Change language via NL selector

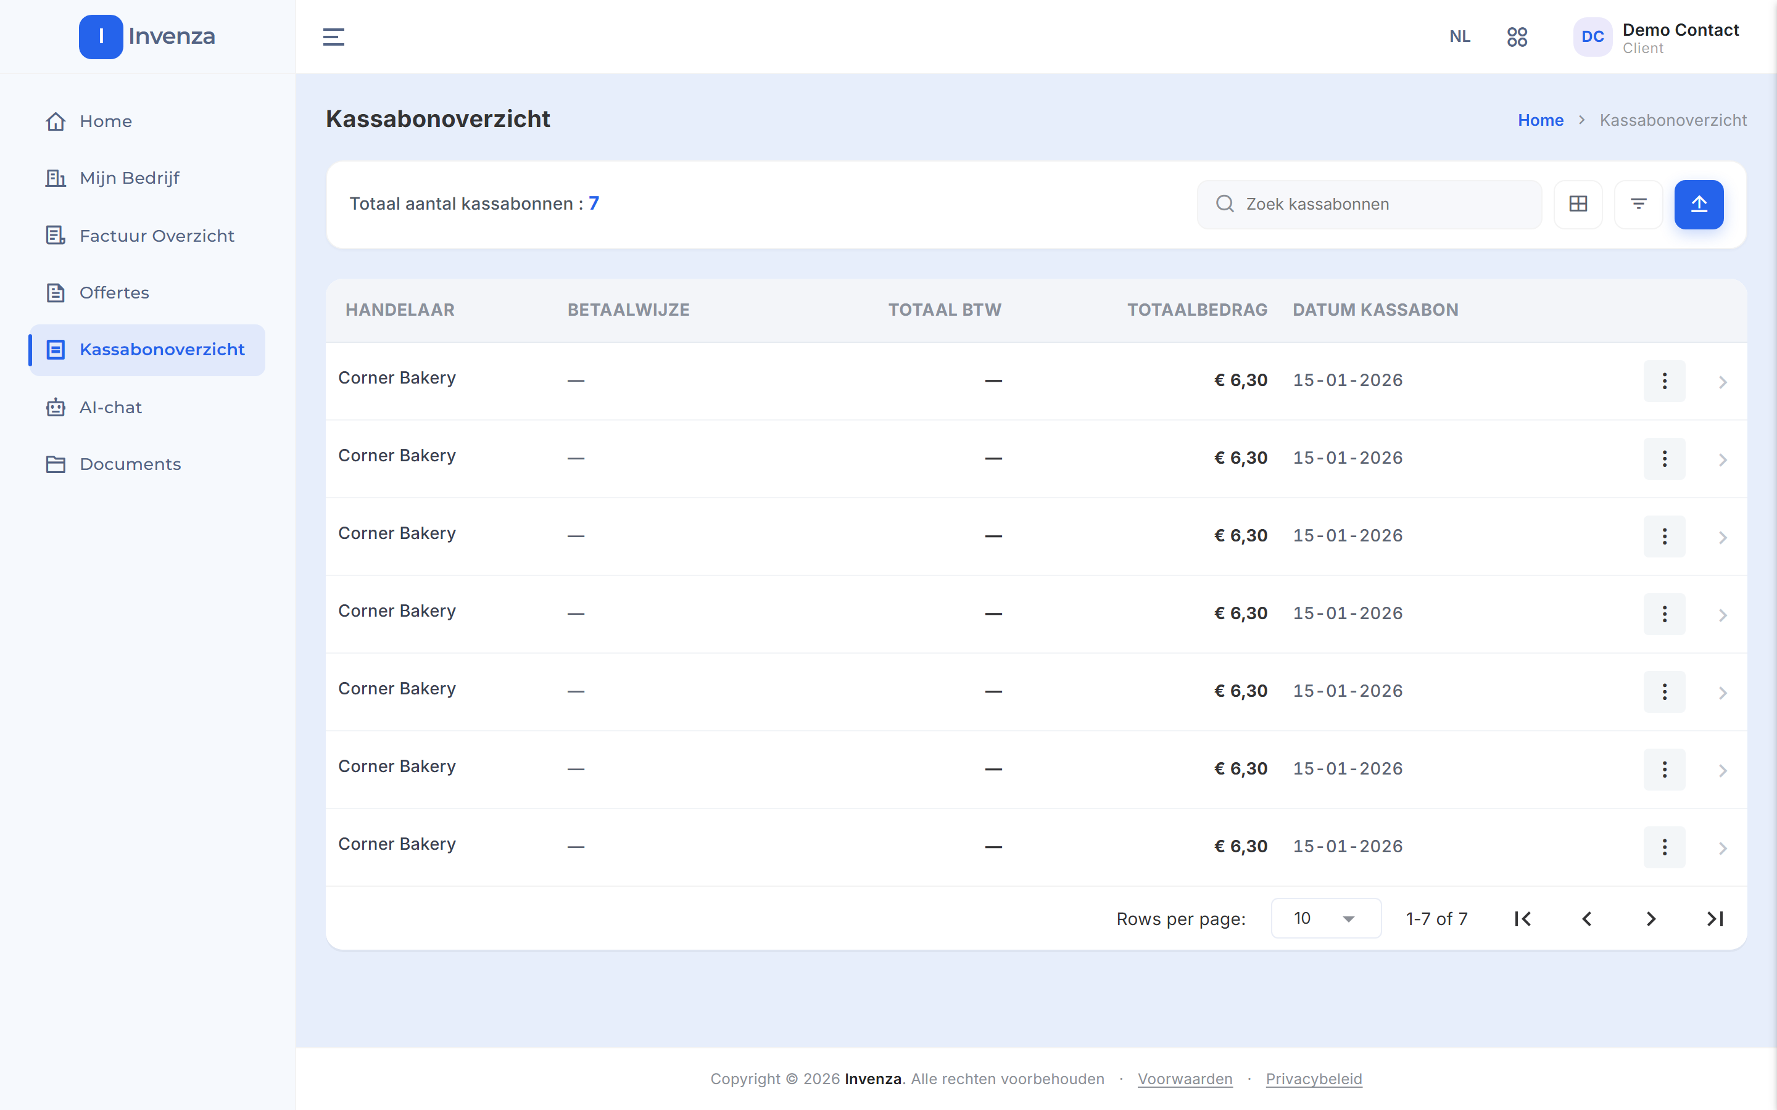pyautogui.click(x=1460, y=37)
